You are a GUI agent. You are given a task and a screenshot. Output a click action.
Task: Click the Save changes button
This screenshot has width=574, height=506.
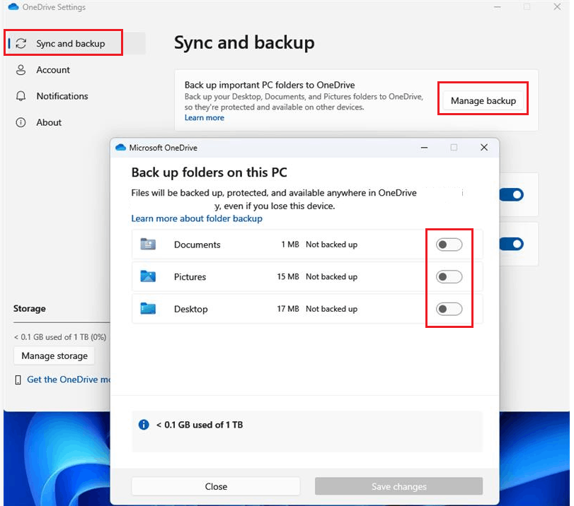(398, 486)
